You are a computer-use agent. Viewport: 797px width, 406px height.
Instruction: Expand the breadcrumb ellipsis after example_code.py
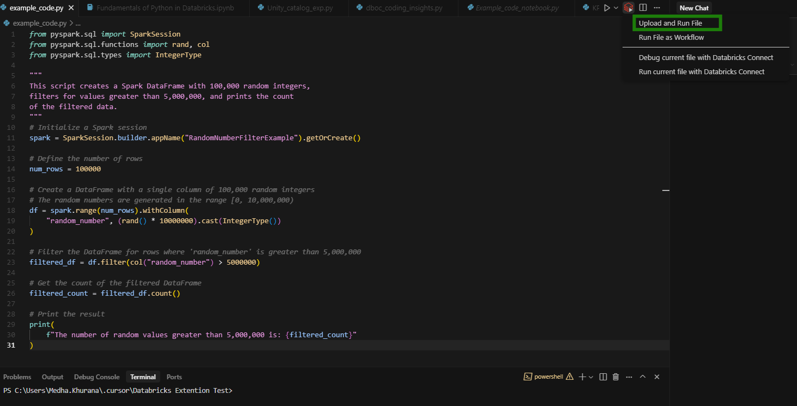tap(78, 23)
